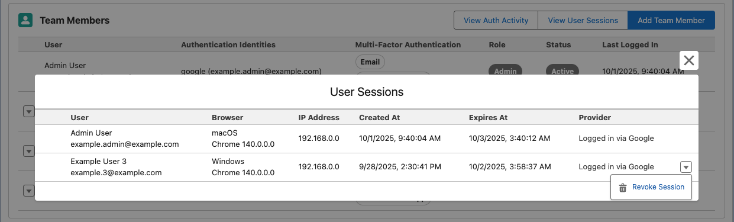Click Role column header

click(497, 44)
